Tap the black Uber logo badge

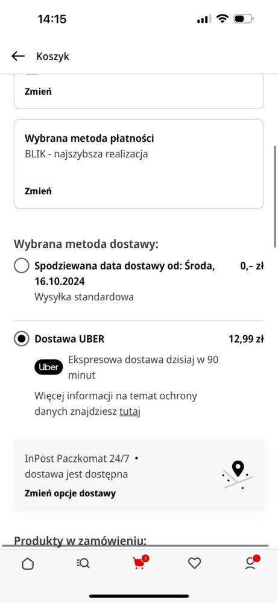coord(48,367)
